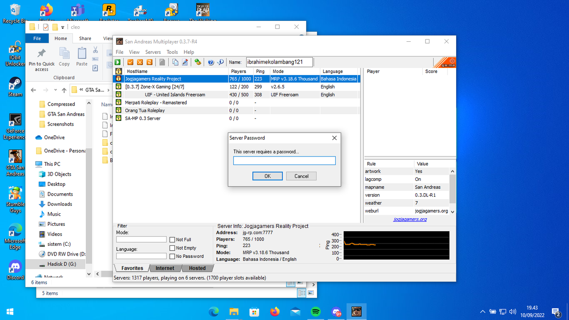Click the Mode filter text field
569x320 pixels.
point(141,239)
